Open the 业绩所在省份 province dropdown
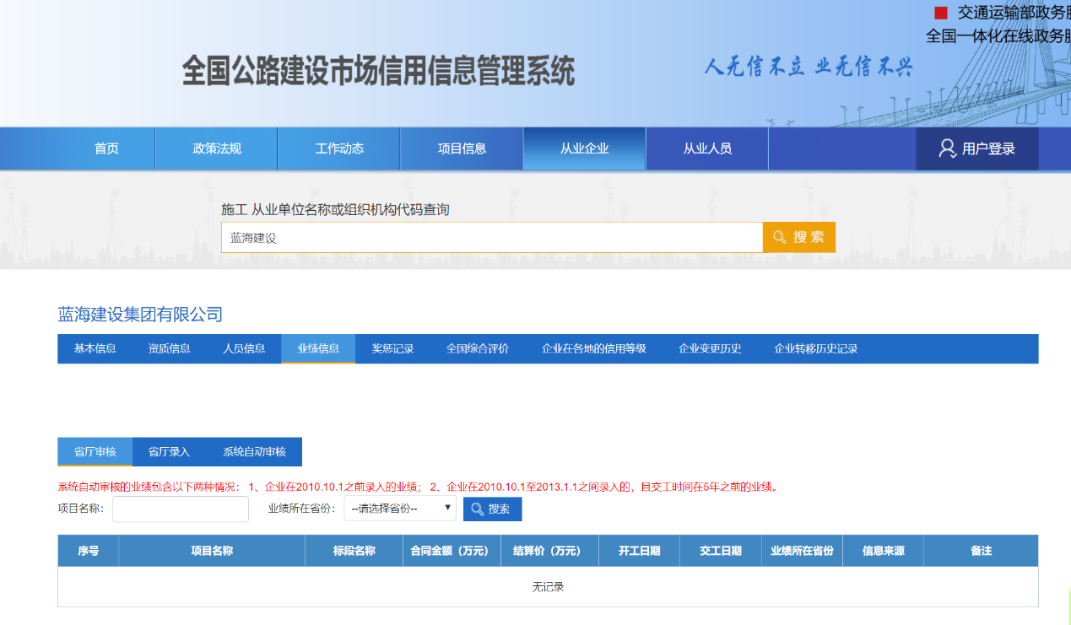 (400, 509)
